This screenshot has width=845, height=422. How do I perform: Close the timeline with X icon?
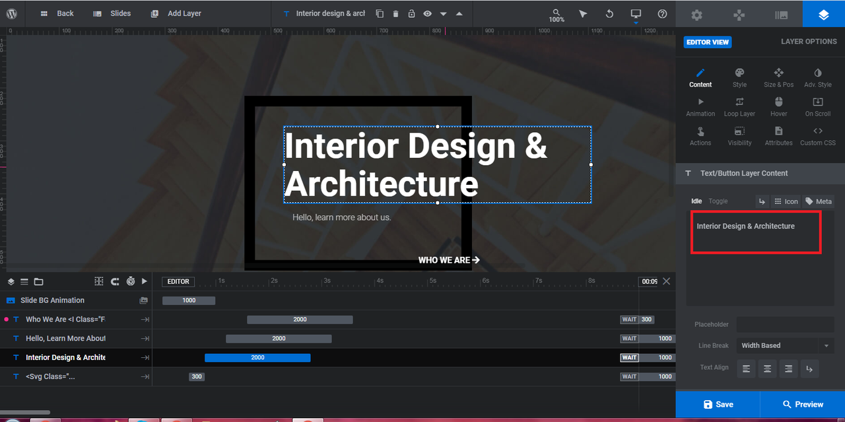(666, 281)
